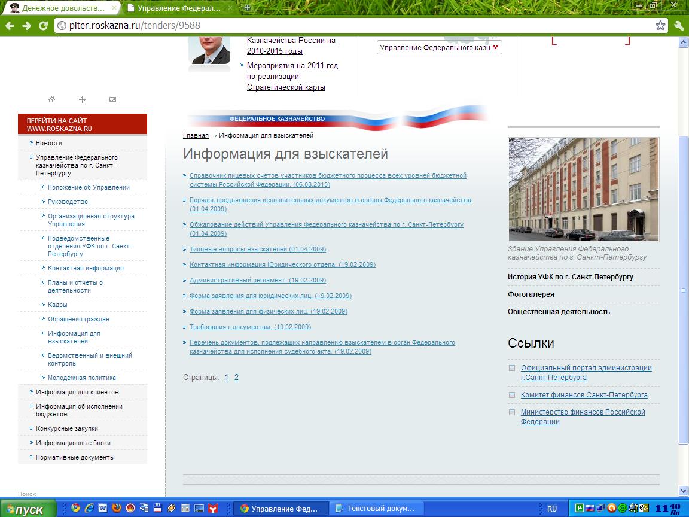The image size is (689, 517).
Task: Open the Типовые вопросы взыскателей link
Action: pyautogui.click(x=257, y=249)
